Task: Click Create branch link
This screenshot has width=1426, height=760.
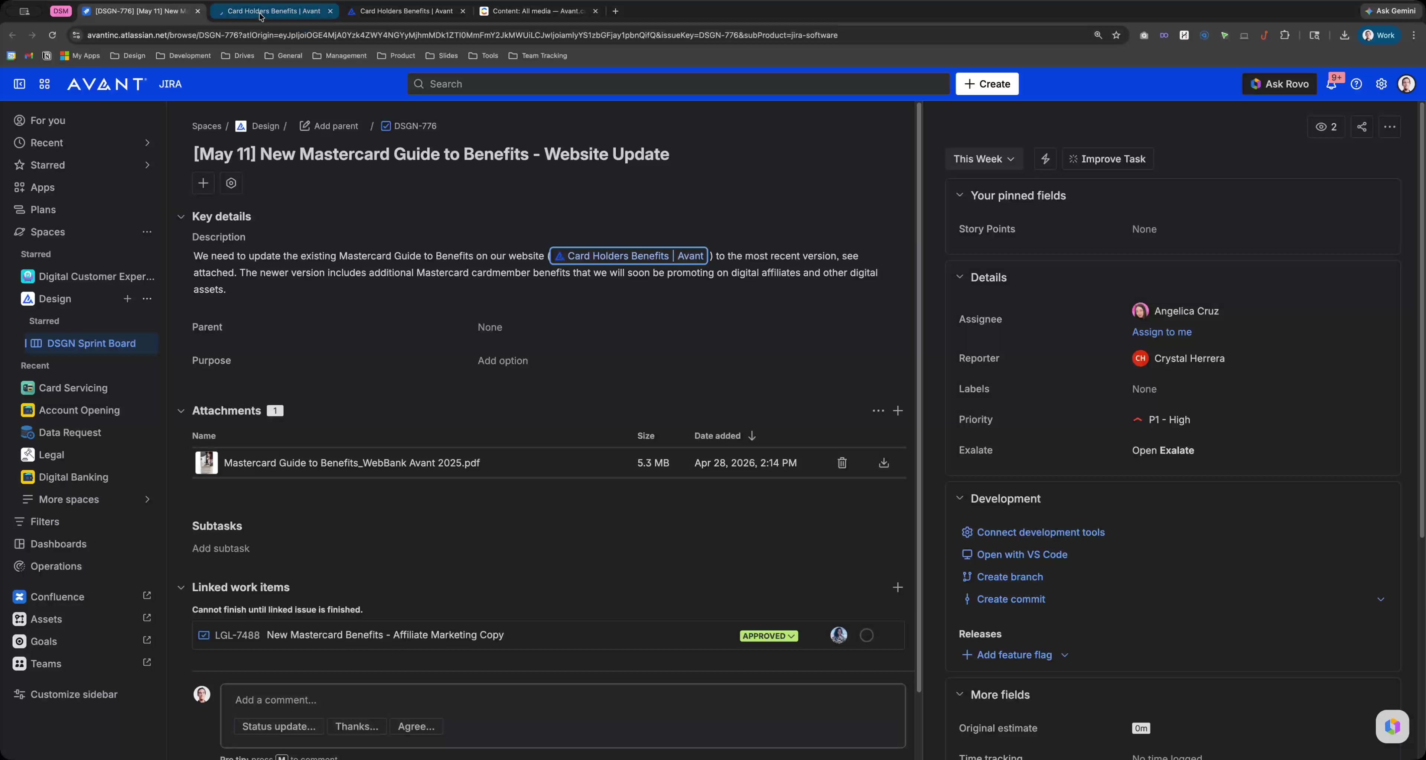Action: 1010,577
